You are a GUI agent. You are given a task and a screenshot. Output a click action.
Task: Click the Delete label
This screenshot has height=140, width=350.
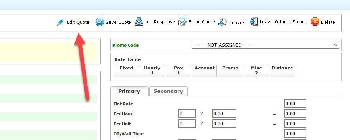coord(328,22)
